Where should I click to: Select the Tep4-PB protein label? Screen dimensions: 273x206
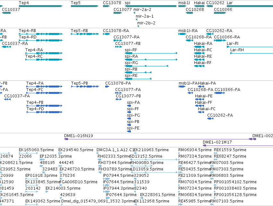click(35, 103)
